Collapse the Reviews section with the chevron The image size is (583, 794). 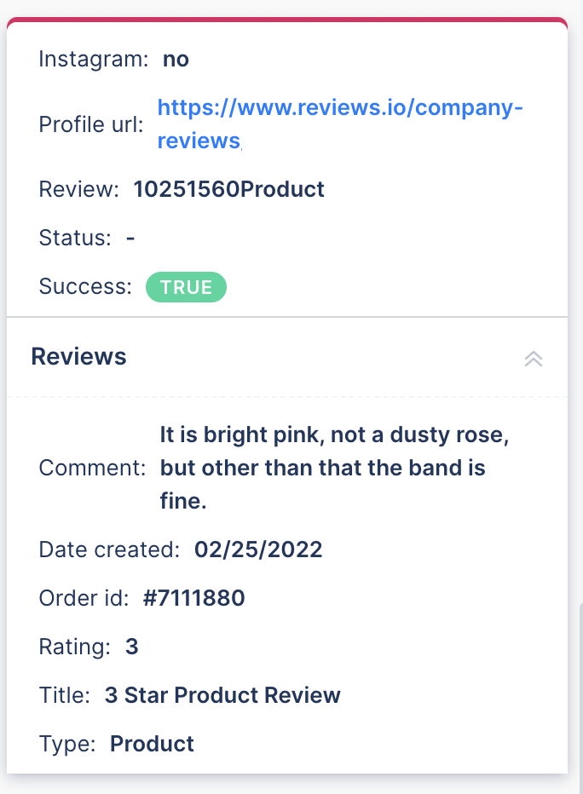[534, 359]
